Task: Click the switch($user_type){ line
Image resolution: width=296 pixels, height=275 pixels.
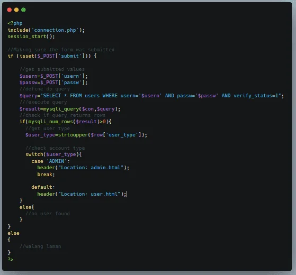Action: [53, 154]
